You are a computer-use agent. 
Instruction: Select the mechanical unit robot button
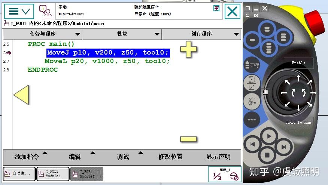pos(252,65)
